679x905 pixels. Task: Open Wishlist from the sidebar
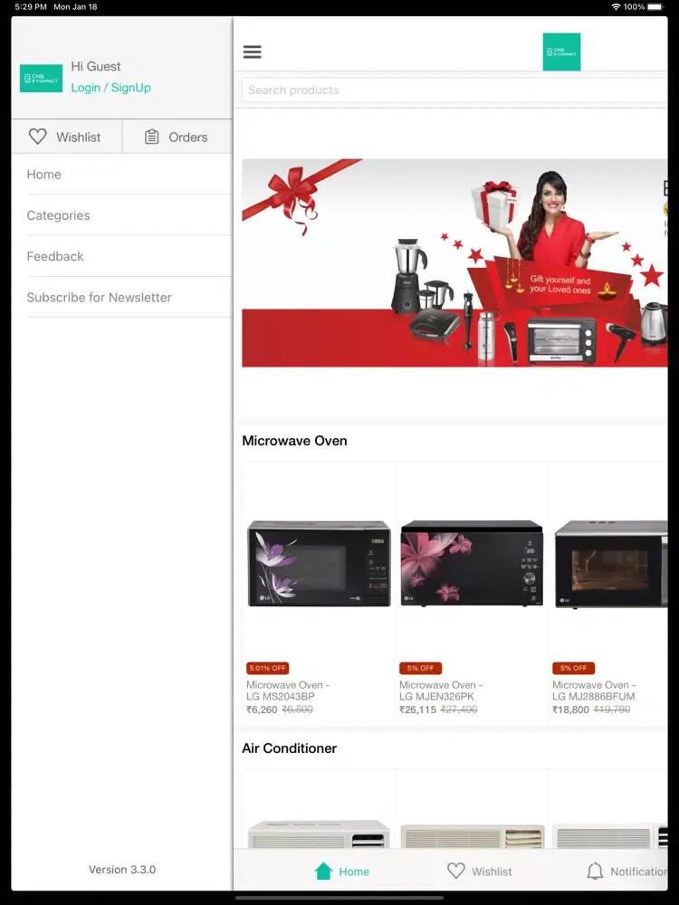(67, 137)
